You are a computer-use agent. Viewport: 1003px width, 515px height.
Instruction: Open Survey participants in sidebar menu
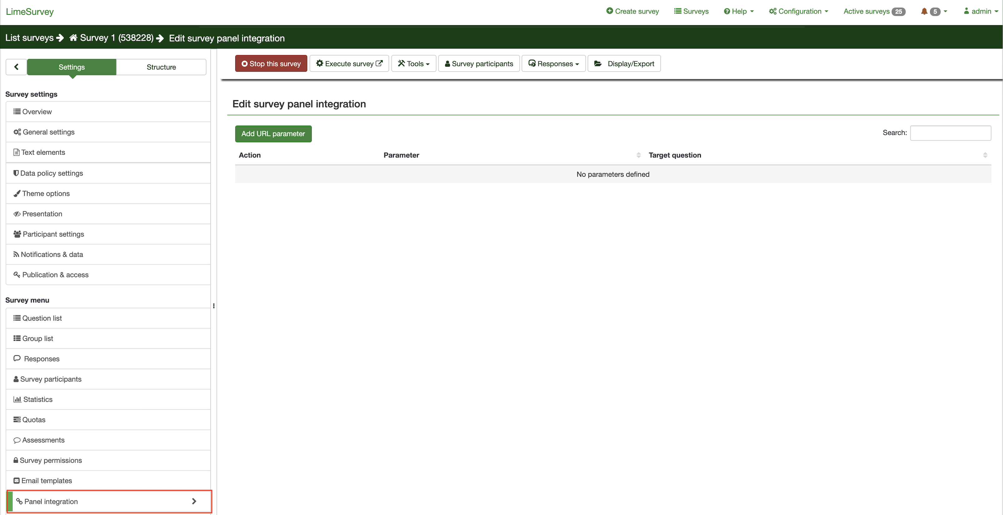108,379
